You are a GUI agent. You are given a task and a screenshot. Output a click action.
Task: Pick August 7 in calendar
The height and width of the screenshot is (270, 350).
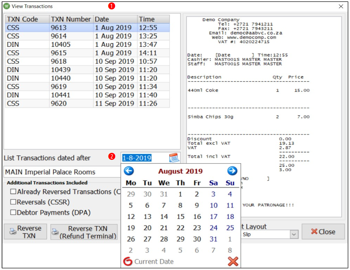164,205
